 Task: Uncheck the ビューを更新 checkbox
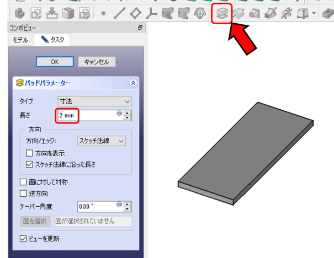23,239
